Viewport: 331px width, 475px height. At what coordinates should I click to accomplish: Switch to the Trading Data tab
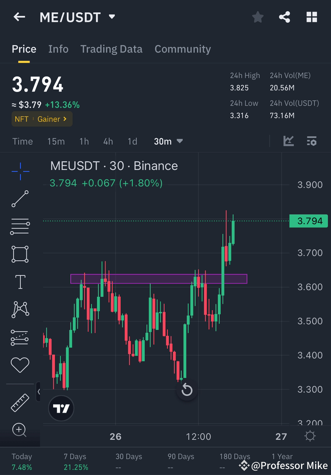112,49
